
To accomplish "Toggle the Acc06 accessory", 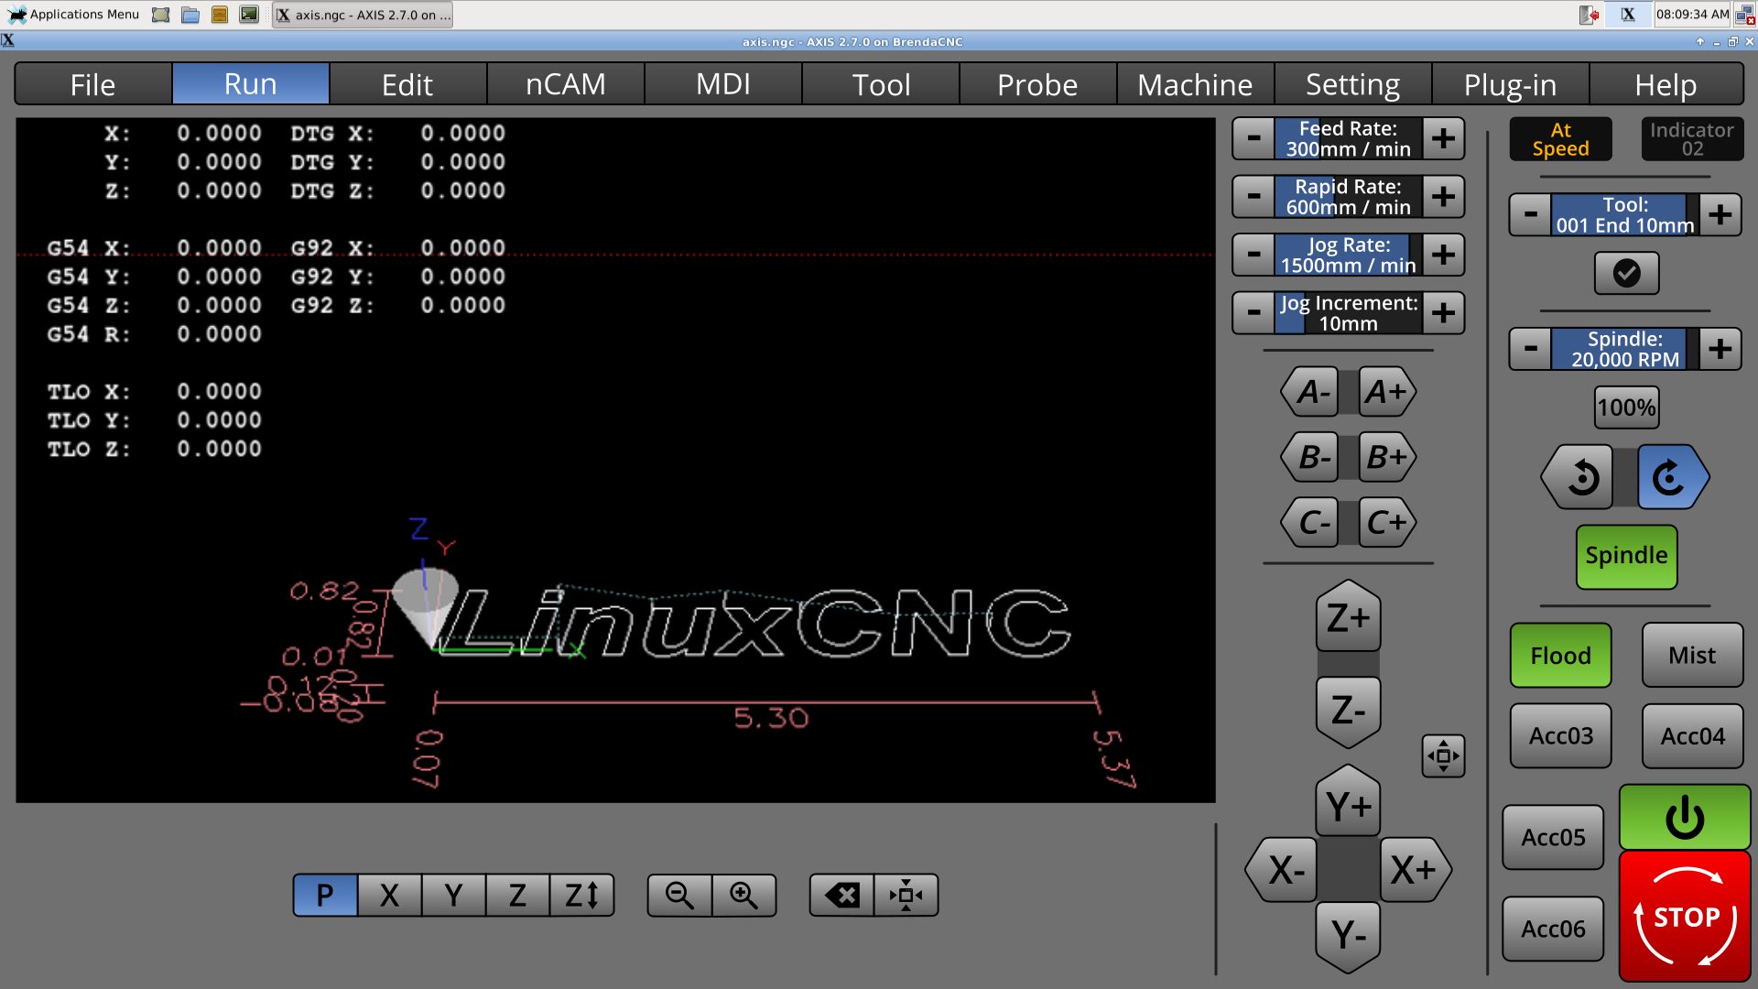I will 1553,929.
